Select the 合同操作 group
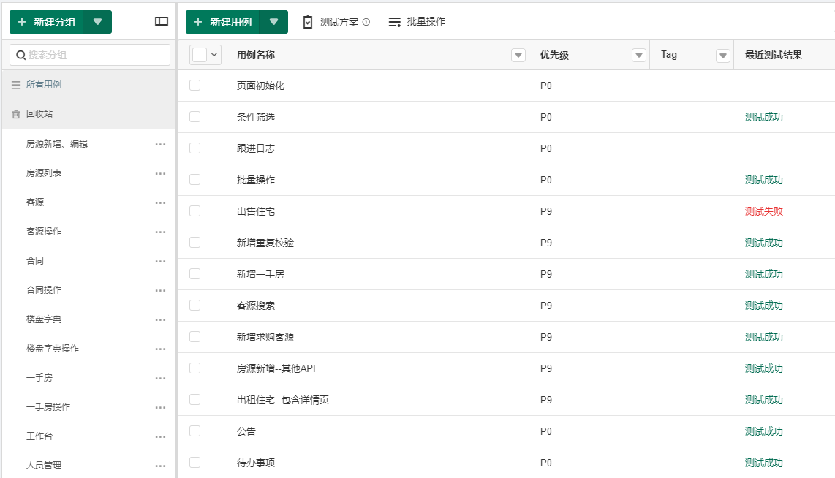The image size is (835, 478). [44, 290]
